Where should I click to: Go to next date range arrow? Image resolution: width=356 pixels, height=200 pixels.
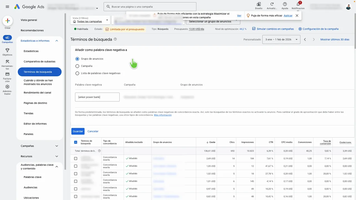point(314,39)
